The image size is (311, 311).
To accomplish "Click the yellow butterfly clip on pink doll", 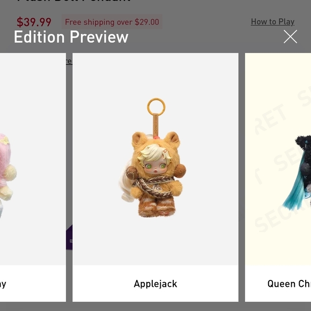I will click(x=4, y=141).
